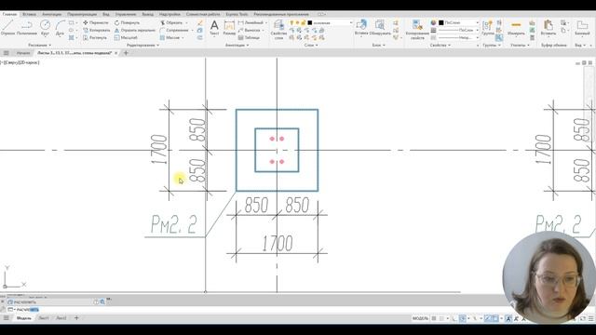Click the Масштаб scale tool
The height and width of the screenshot is (335, 596).
126,37
